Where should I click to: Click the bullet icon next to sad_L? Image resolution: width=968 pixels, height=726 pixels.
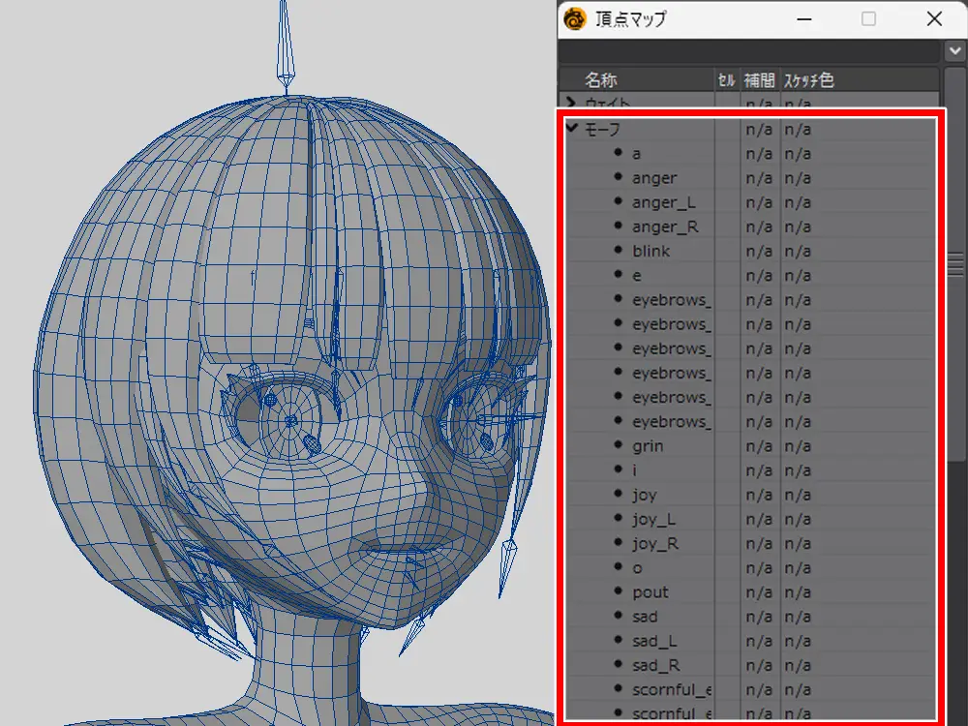(x=618, y=641)
